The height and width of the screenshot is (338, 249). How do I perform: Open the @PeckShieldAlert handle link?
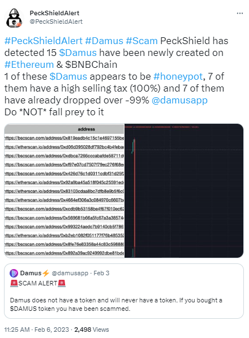[56, 21]
